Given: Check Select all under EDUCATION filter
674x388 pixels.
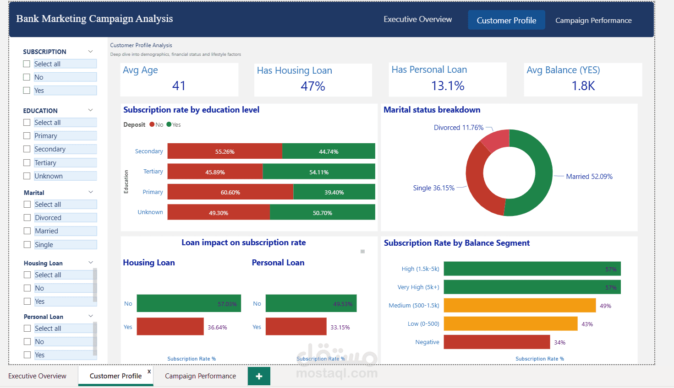Looking at the screenshot, I should [x=27, y=123].
